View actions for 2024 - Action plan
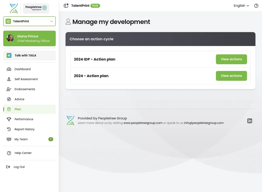The image size is (262, 192). [x=231, y=76]
